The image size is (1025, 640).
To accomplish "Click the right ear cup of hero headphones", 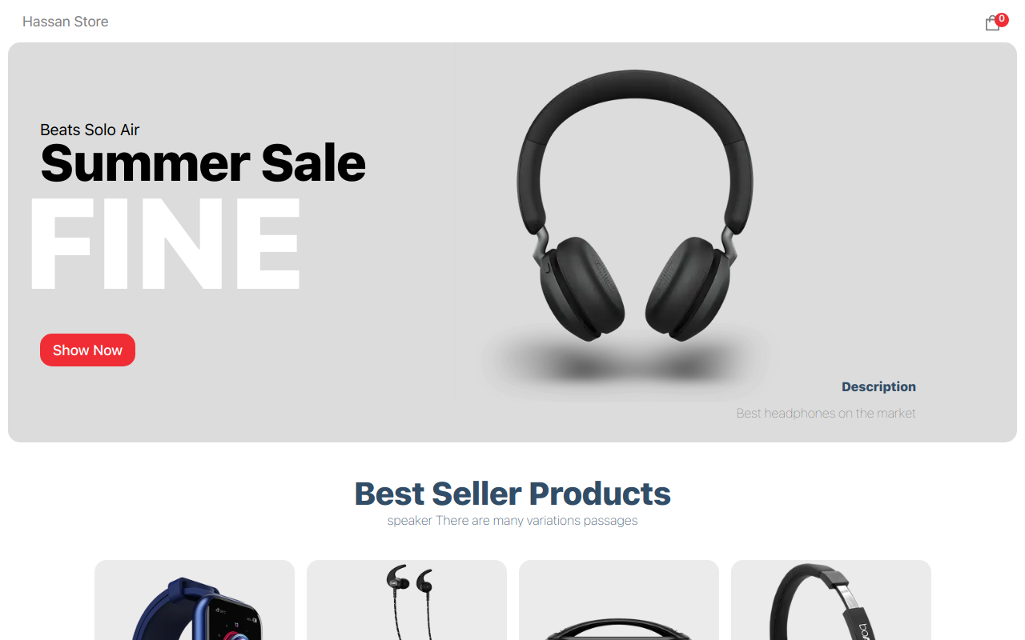I will tap(688, 289).
